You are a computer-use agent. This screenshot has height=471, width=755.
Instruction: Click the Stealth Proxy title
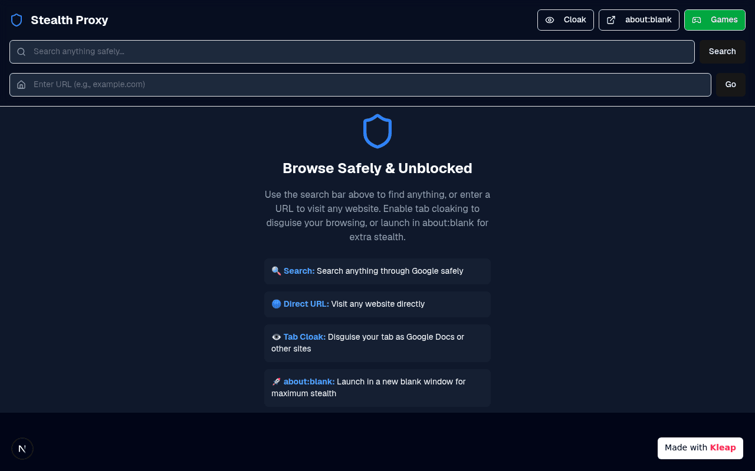[70, 20]
